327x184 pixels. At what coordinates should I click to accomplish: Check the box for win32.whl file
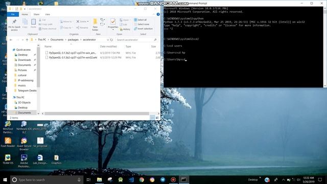pyautogui.click(x=46, y=57)
